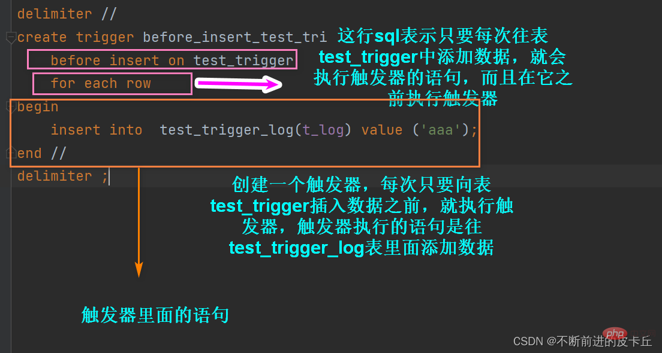
Task: Click the 'begin' keyword
Action: [38, 107]
